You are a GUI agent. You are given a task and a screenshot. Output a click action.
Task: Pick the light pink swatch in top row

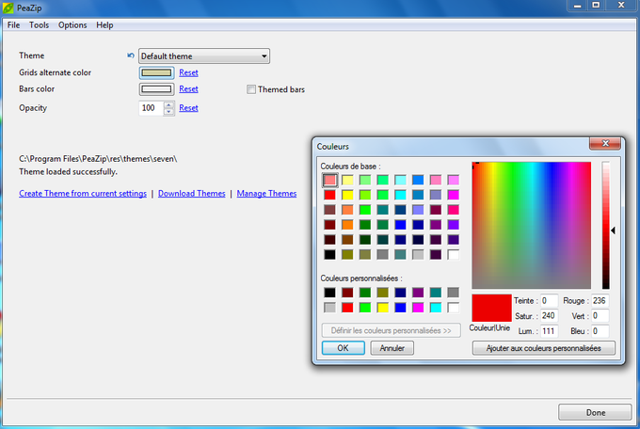436,180
